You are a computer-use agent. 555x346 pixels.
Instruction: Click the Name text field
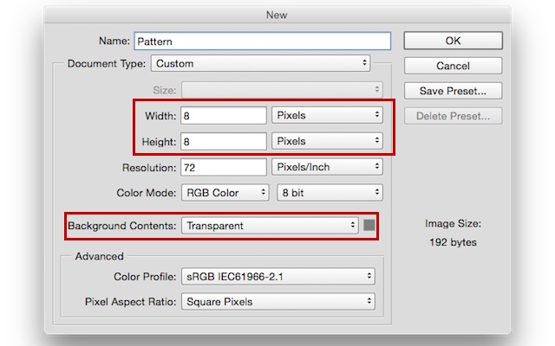pos(264,41)
